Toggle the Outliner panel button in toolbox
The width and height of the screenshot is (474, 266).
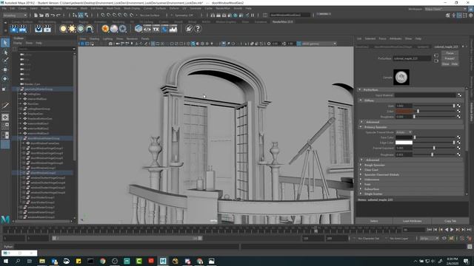point(5,145)
